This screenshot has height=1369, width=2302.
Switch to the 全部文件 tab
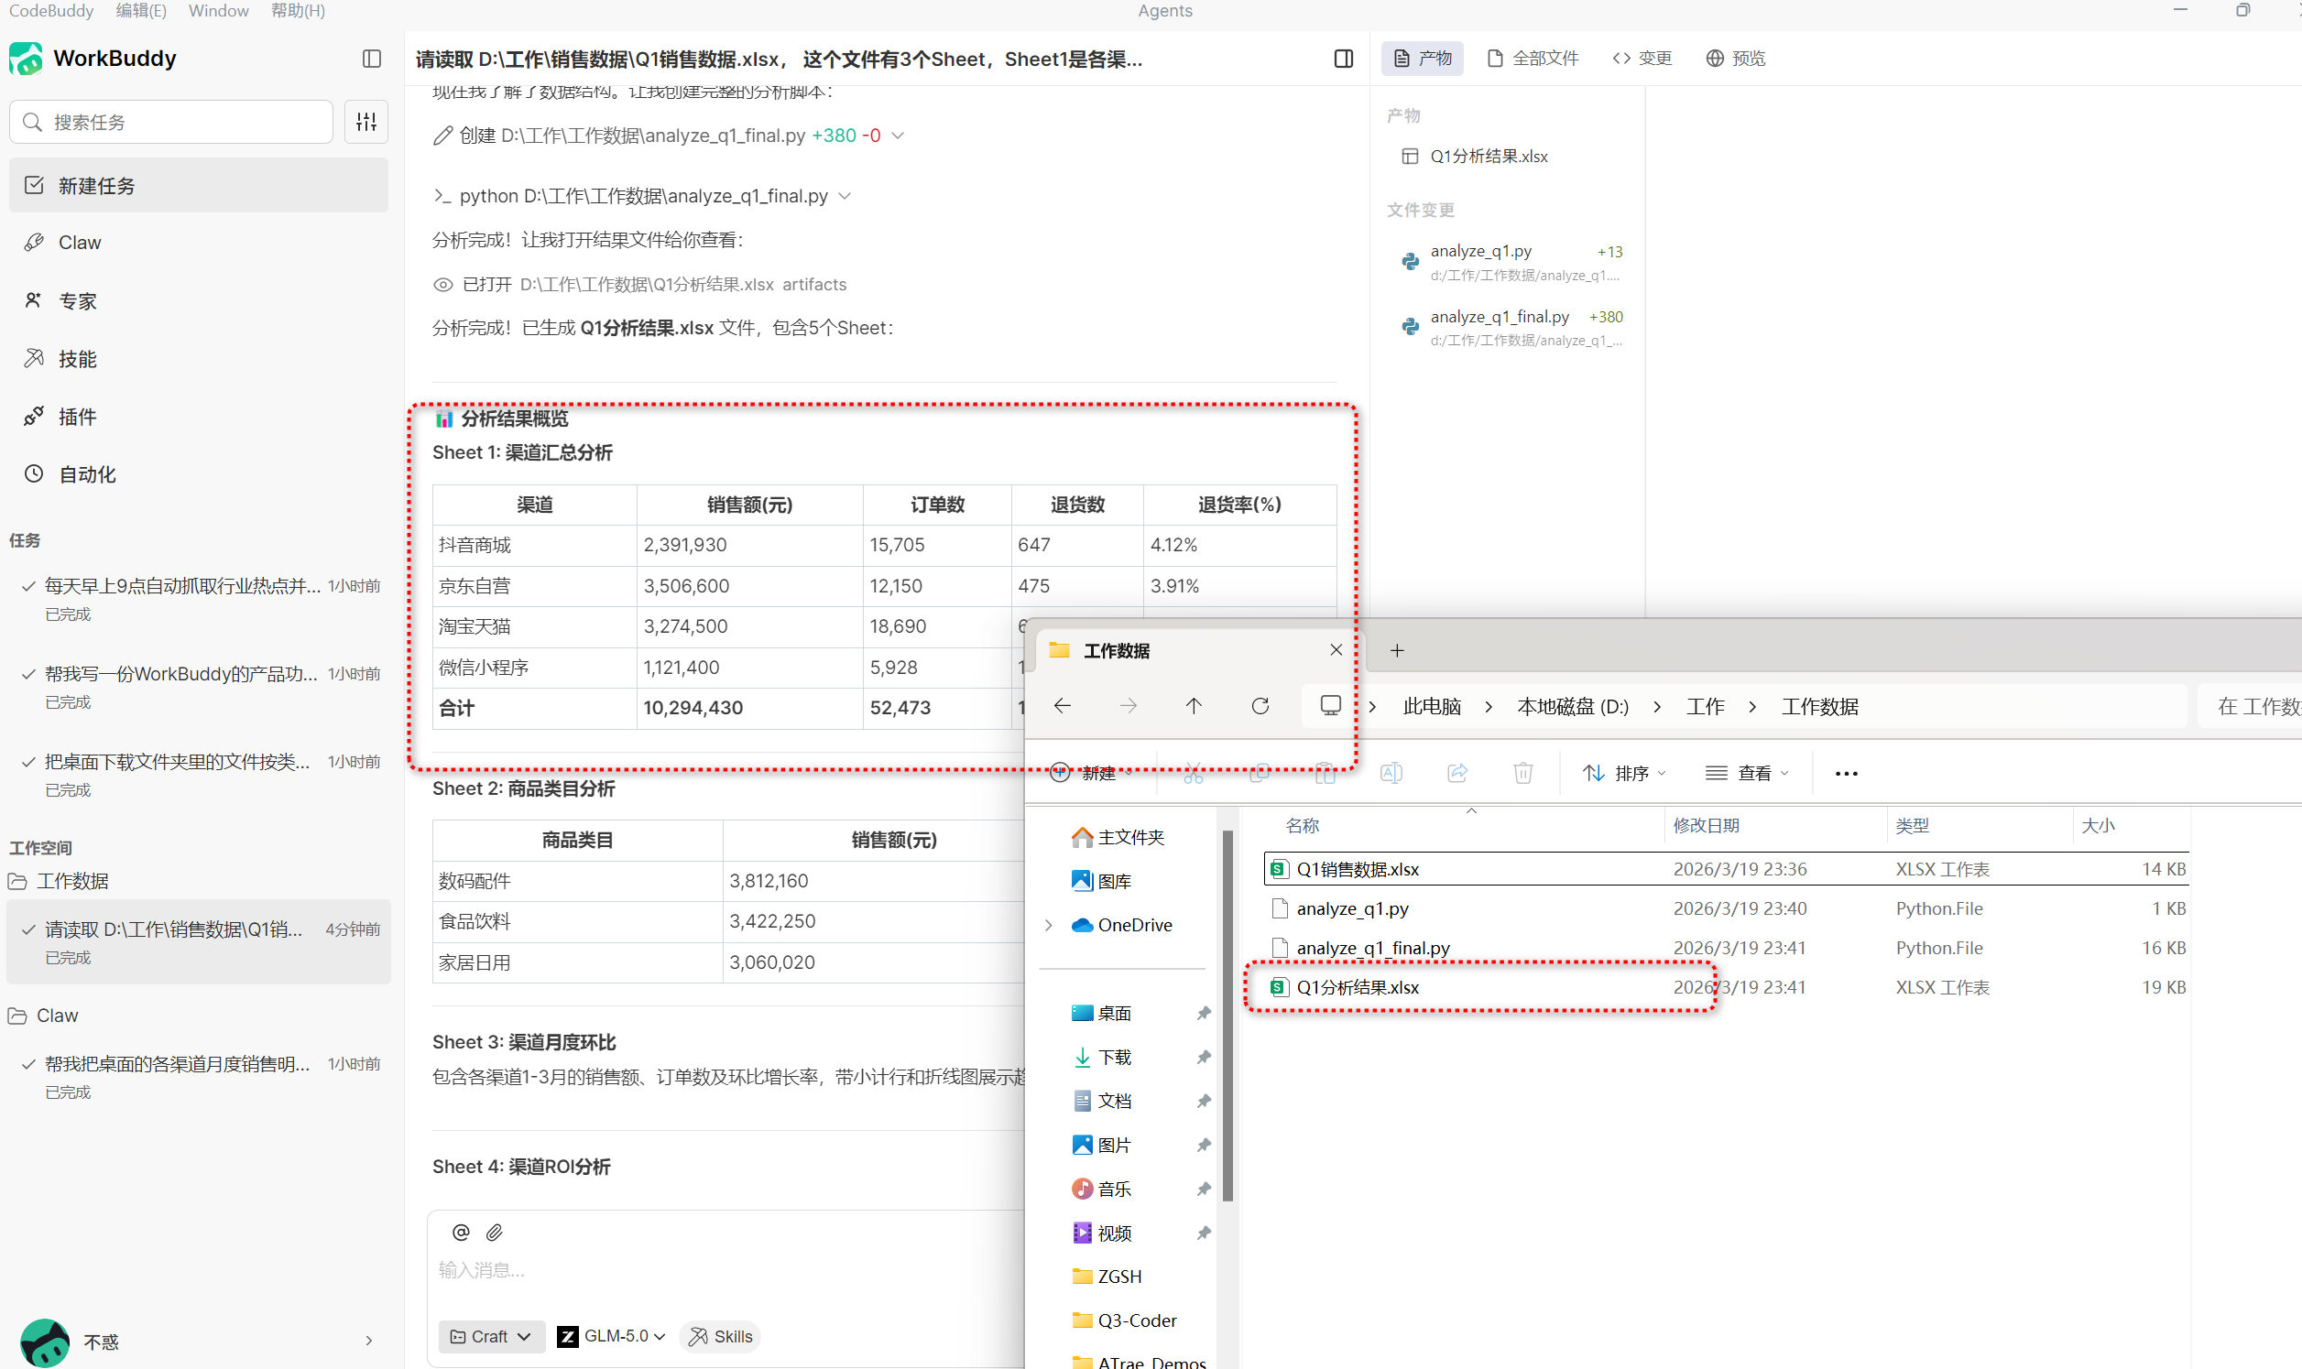pyautogui.click(x=1533, y=58)
